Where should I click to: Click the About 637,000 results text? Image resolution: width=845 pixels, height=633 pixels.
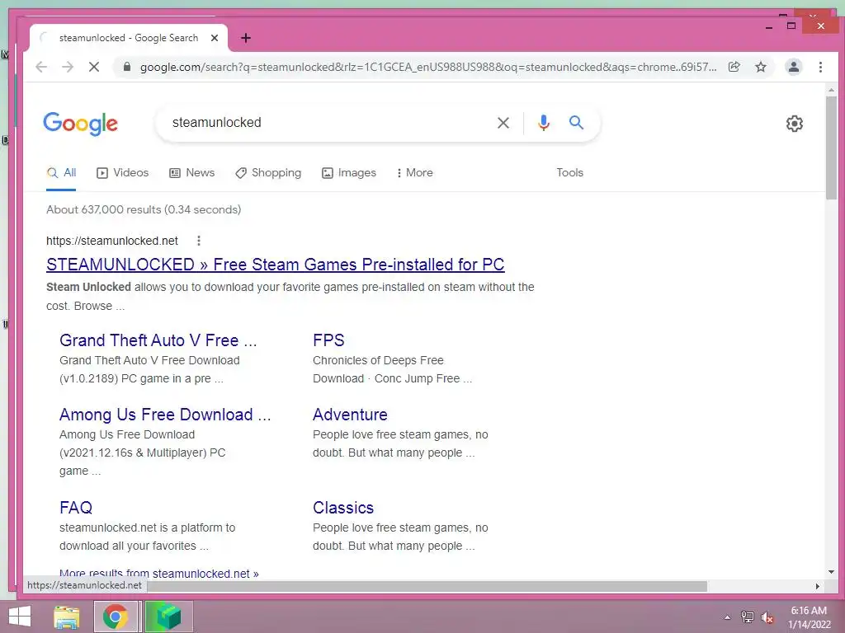(x=144, y=209)
